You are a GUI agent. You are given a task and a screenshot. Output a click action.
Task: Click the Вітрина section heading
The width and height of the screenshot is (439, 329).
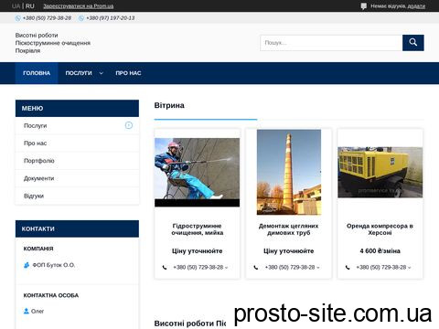point(169,105)
